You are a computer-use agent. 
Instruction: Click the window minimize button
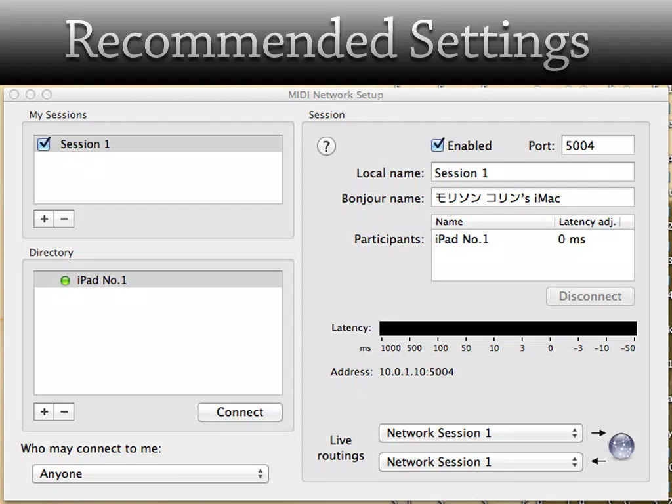coord(30,94)
